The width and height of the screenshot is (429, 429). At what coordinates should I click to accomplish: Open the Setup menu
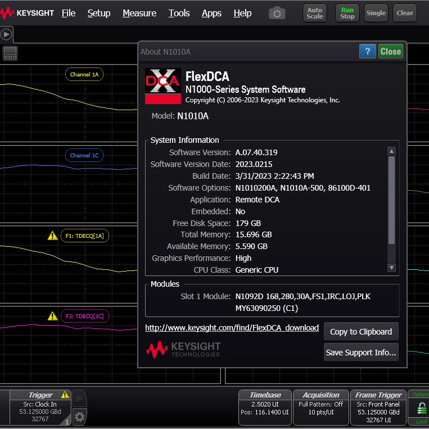(x=99, y=13)
